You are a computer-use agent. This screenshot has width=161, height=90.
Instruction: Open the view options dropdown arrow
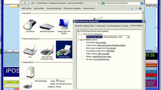[x=136, y=8]
